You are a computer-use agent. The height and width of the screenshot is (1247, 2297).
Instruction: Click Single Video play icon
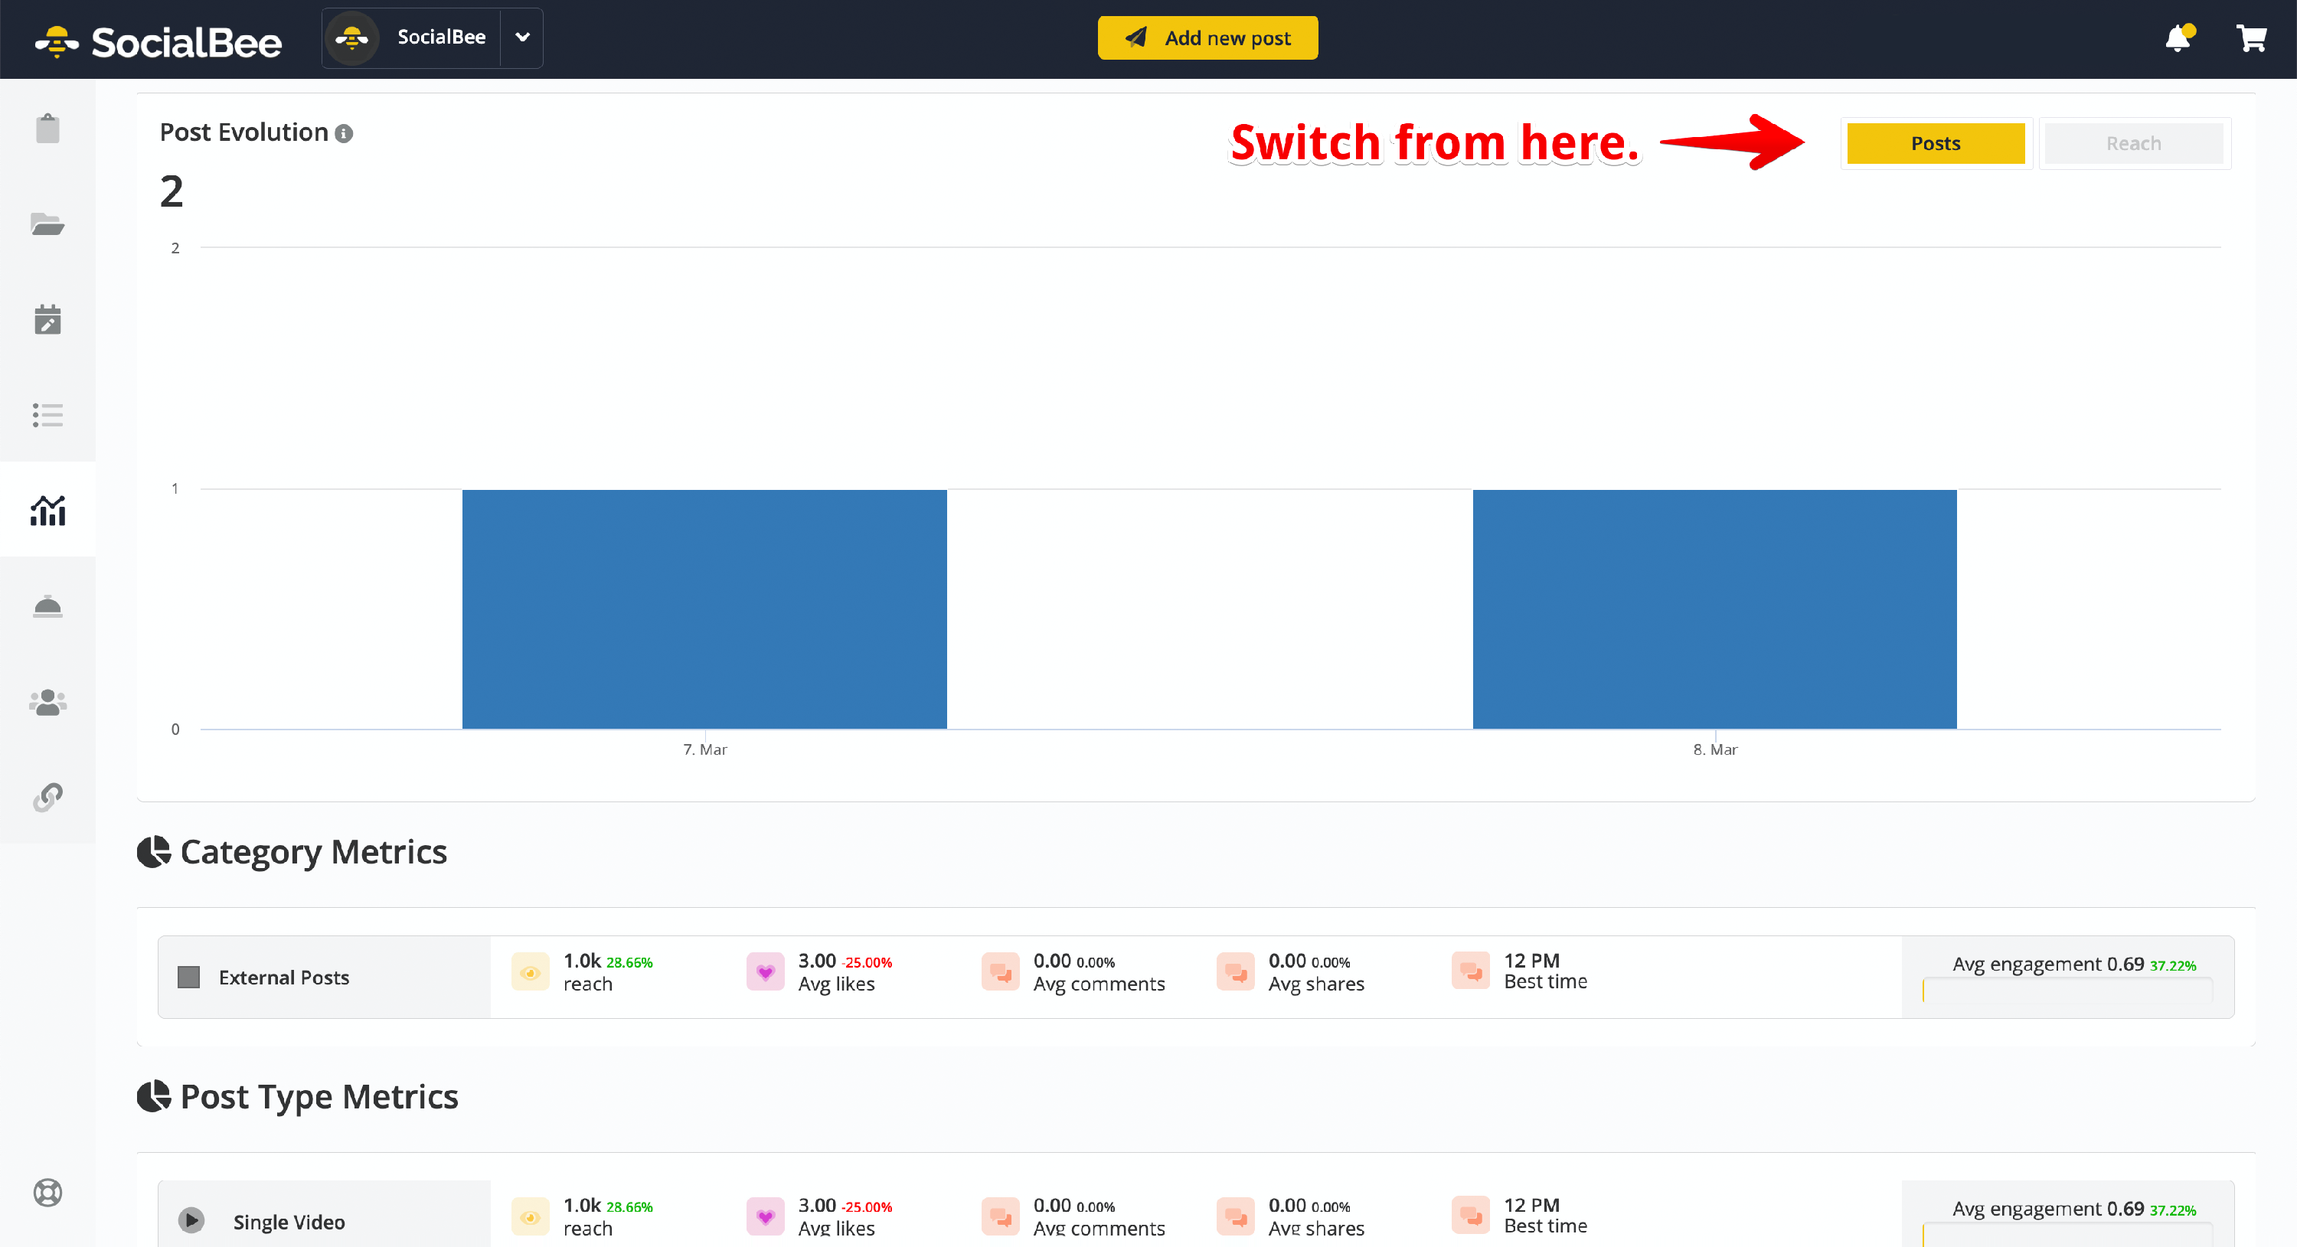click(x=191, y=1219)
